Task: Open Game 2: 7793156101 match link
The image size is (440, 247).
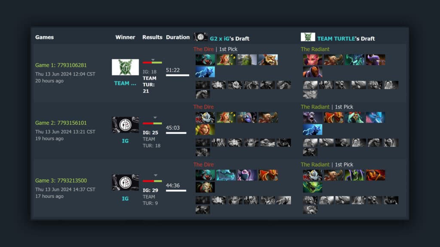Action: (61, 123)
